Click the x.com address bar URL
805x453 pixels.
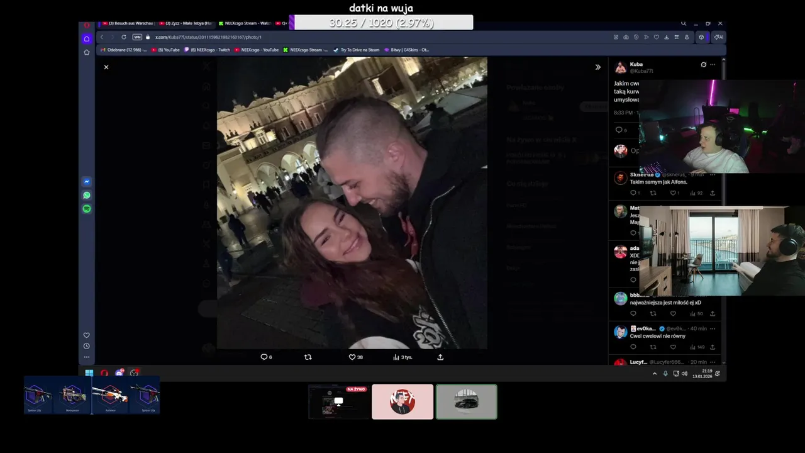[208, 37]
